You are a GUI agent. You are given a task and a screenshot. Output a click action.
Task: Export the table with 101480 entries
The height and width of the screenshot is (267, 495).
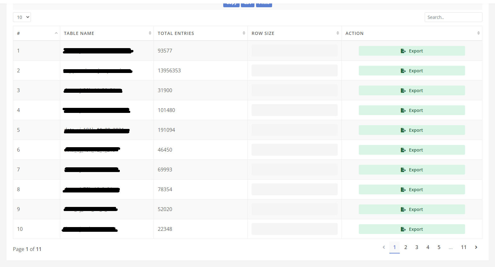click(412, 110)
